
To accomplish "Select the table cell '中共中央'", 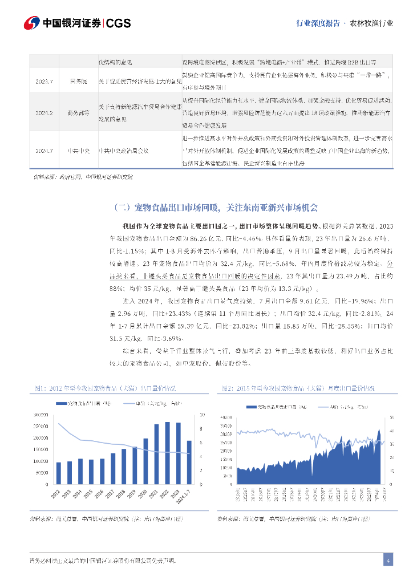I will (78, 151).
